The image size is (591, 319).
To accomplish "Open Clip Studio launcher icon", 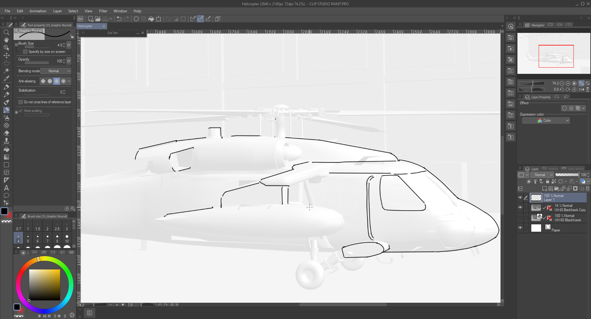I will point(80,19).
